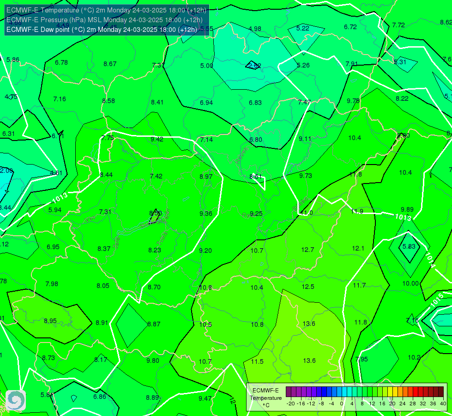
Task: Click the 5.94 data value
Action: pyautogui.click(x=55, y=210)
